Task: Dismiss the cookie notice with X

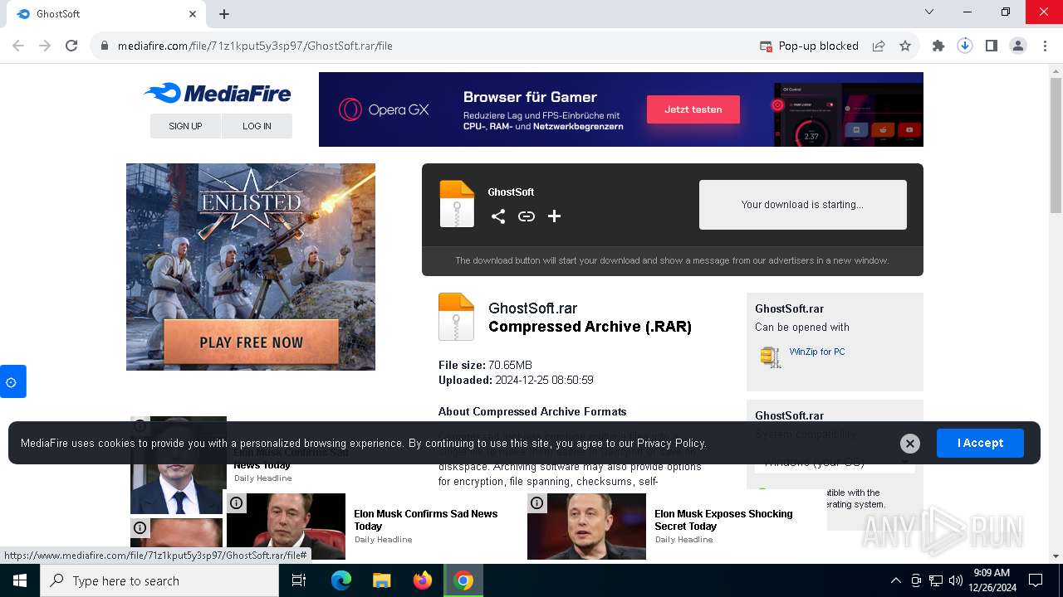Action: click(910, 444)
